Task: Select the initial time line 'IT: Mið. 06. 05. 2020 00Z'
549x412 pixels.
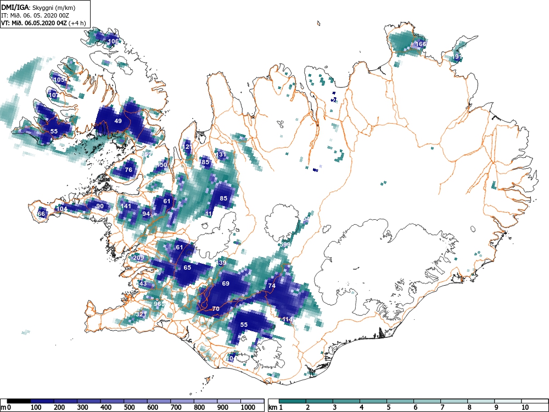Action: tap(35, 15)
